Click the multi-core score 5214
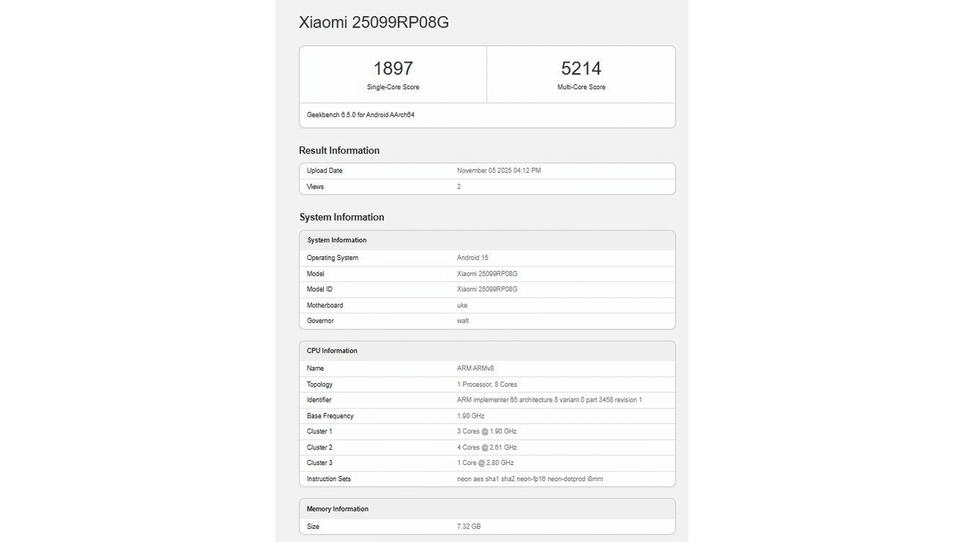The image size is (964, 542). (581, 68)
